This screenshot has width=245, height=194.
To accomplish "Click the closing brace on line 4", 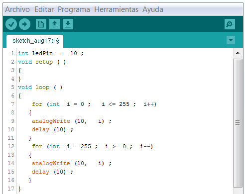I will [19, 79].
